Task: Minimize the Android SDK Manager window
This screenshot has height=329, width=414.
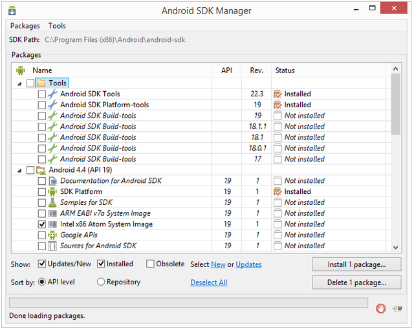Action: point(356,8)
